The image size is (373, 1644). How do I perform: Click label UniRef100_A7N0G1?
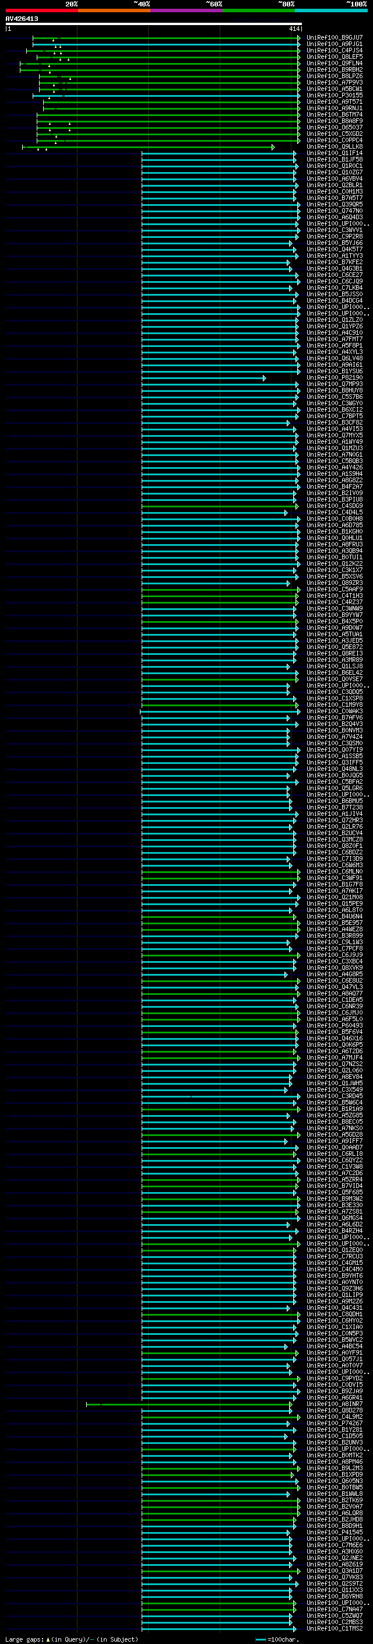tap(335, 454)
